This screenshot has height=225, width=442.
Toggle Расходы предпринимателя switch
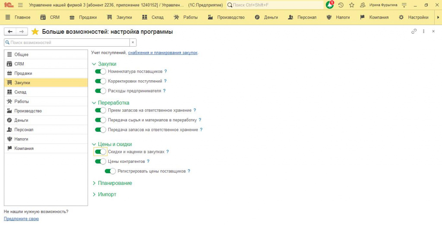(100, 91)
